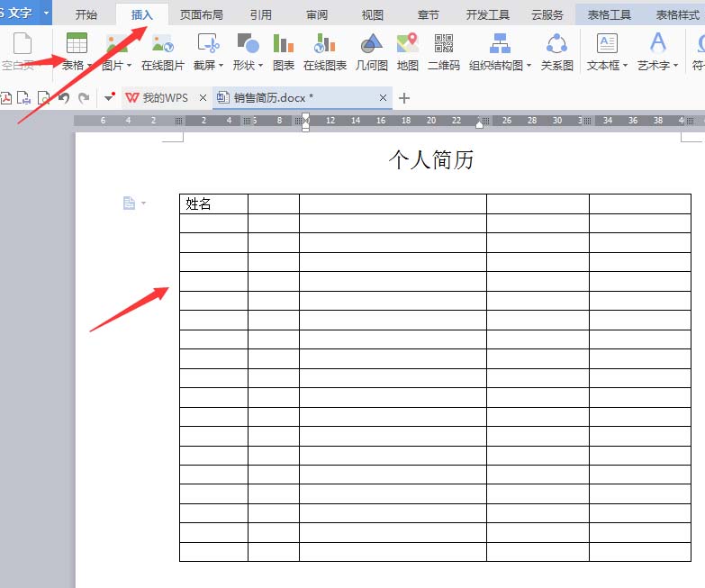Image resolution: width=705 pixels, height=588 pixels.
Task: Click the right indent marker on ruler
Action: (479, 124)
